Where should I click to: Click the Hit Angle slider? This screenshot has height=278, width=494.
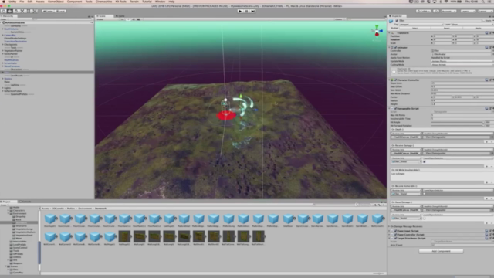pos(458,122)
